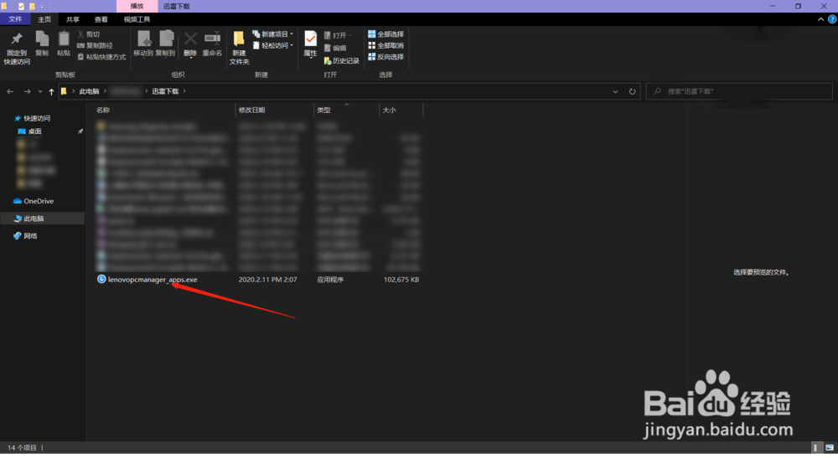Customize the Quick Access Toolbar dropdown

(x=42, y=7)
